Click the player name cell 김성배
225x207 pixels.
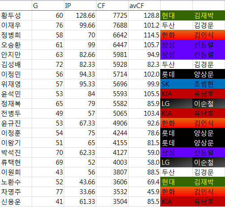[x=16, y=65]
